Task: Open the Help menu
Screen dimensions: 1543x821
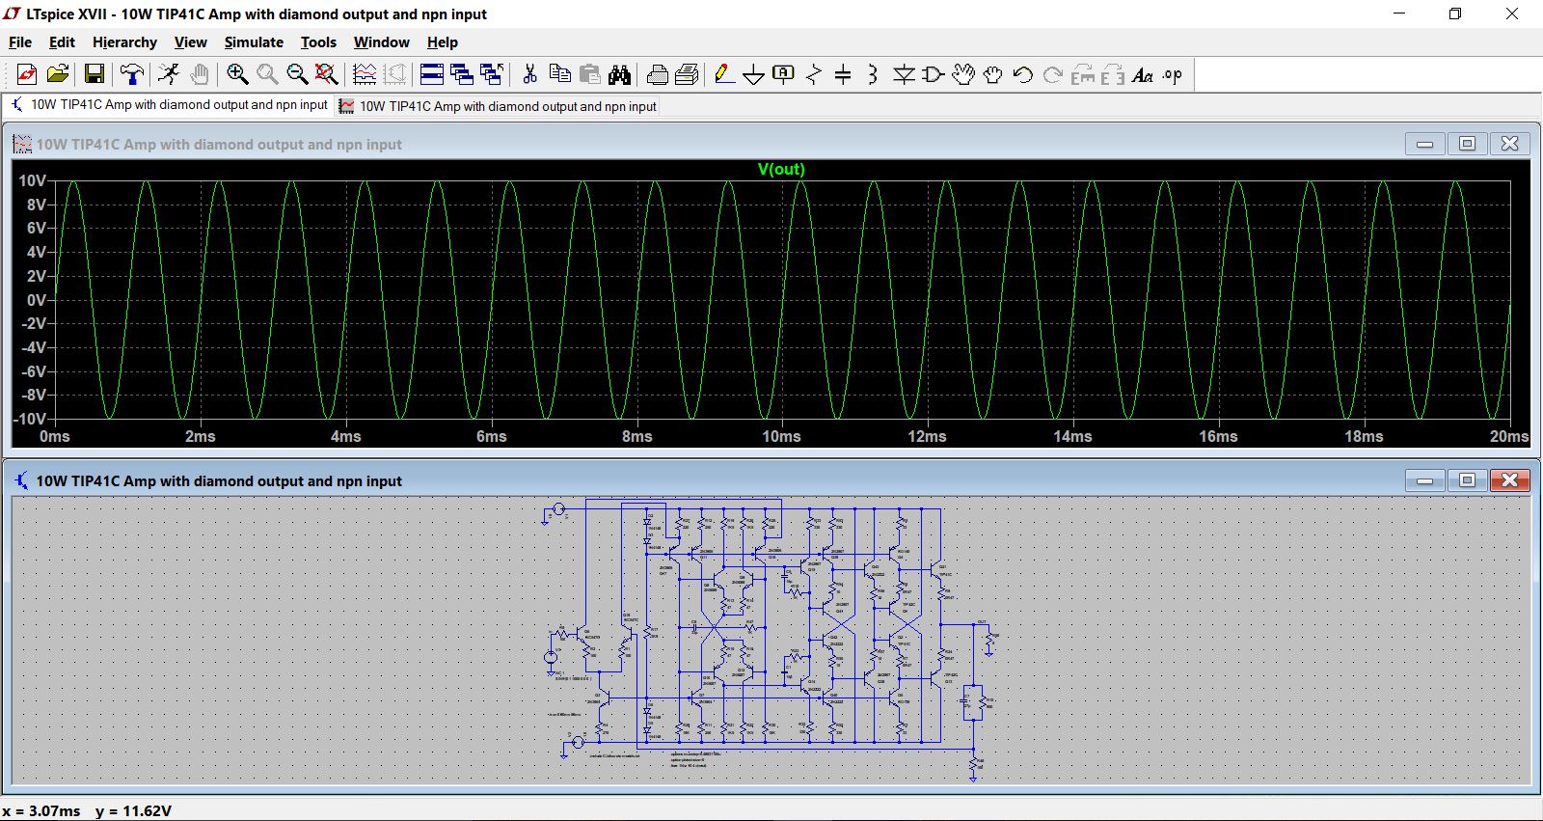Action: click(x=442, y=42)
